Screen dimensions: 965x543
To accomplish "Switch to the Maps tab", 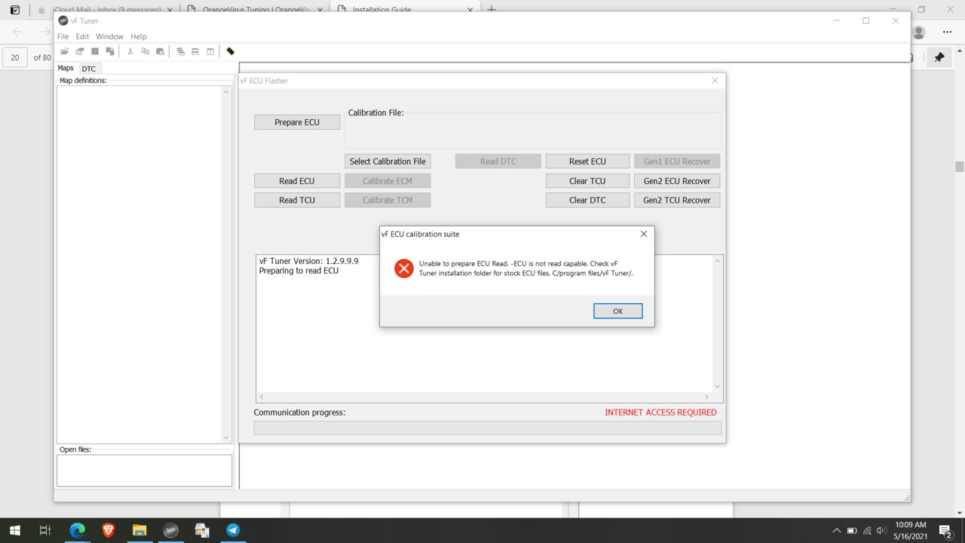I will tap(66, 68).
